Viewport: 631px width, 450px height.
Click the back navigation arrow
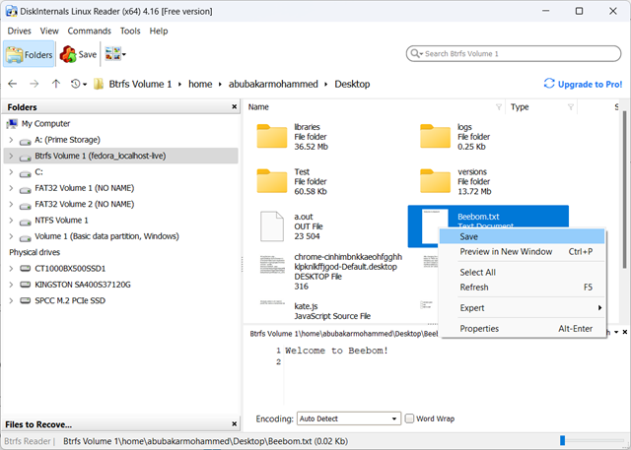[x=13, y=85]
